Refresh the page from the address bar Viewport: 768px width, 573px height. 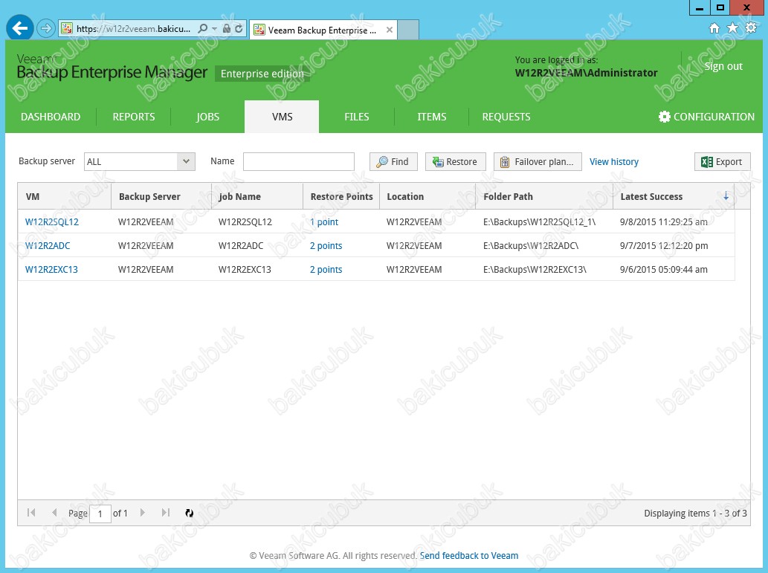tap(239, 28)
